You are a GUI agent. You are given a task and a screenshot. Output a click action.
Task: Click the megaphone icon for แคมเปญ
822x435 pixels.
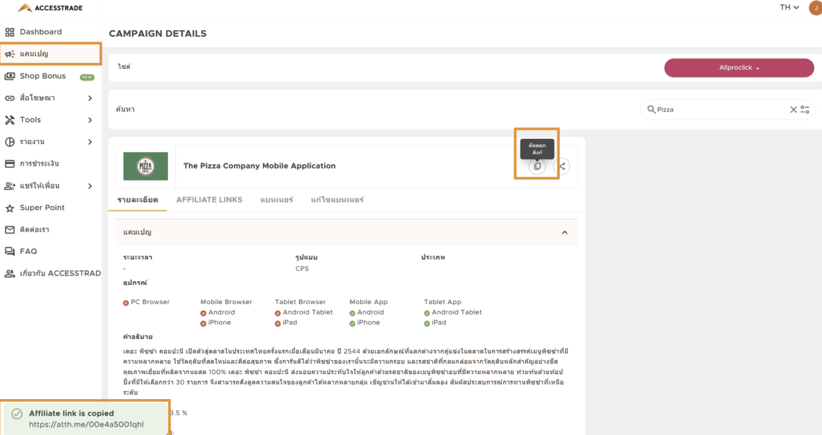[10, 54]
